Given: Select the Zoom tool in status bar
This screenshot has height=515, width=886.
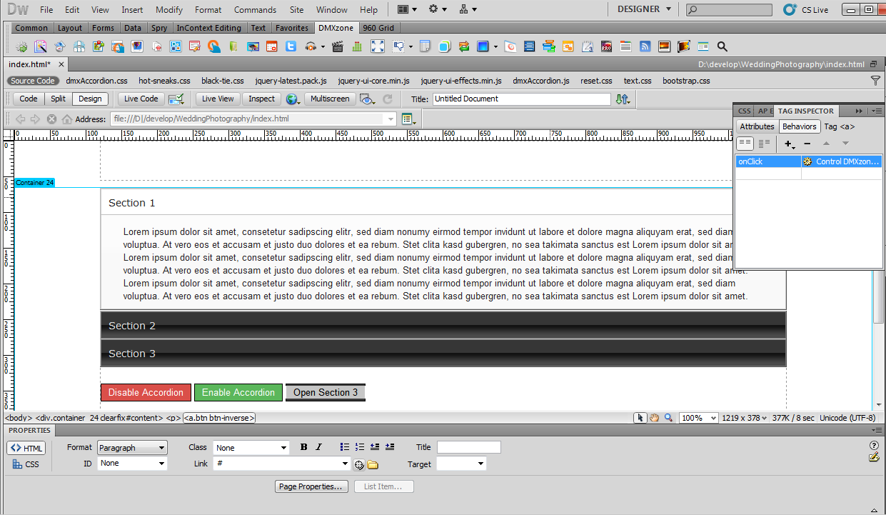Looking at the screenshot, I should [668, 418].
